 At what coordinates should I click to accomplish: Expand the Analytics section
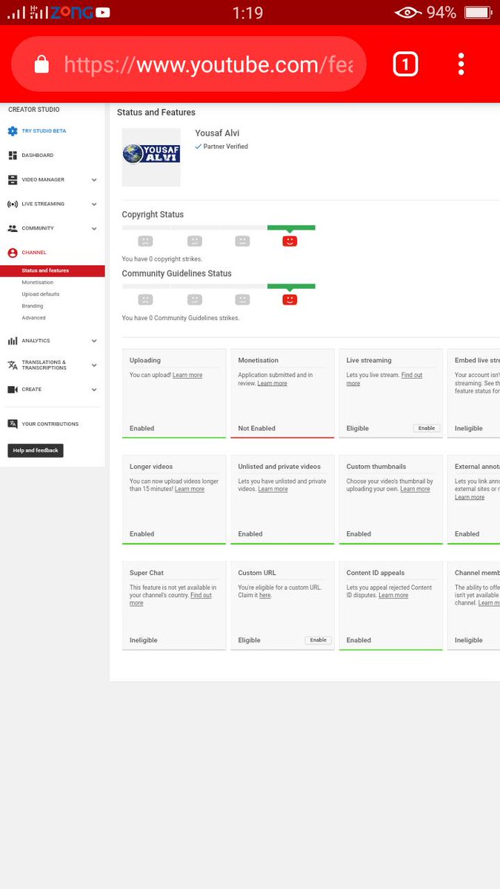94,341
